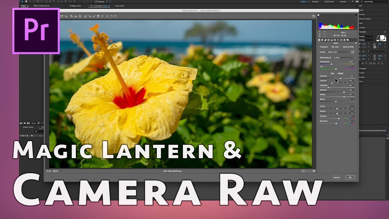
Task: Select the Adjustment Brush tool
Action: pyautogui.click(x=94, y=16)
